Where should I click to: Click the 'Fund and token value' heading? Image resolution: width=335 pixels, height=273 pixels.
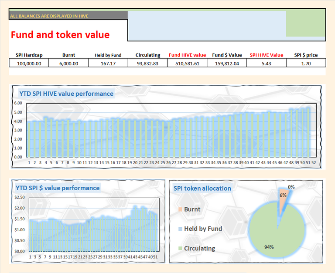coord(60,35)
